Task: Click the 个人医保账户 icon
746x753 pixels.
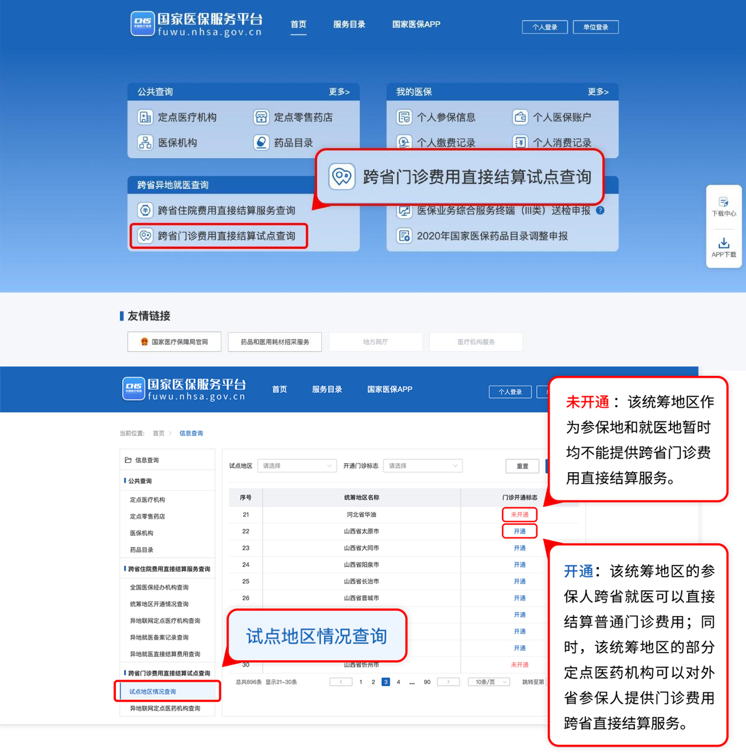Action: (x=520, y=117)
